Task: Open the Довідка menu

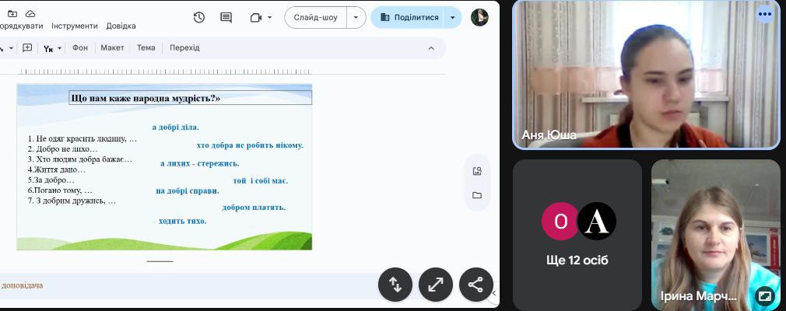Action: [121, 26]
